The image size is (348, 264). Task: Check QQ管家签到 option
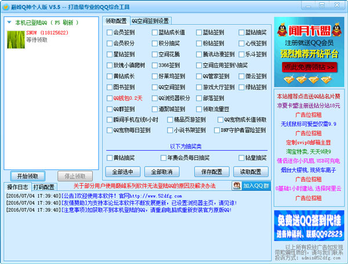coord(199,76)
